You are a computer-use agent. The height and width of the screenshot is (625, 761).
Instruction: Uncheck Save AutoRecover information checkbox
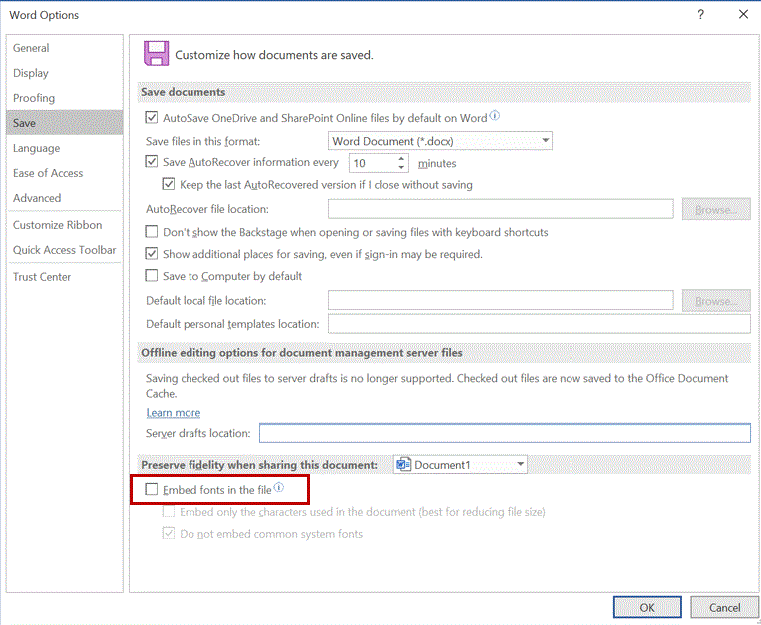coord(152,162)
